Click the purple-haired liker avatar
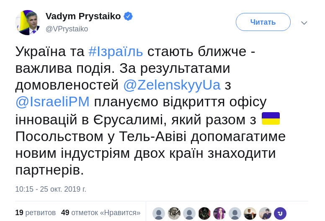This screenshot has height=221, width=325. point(219,213)
